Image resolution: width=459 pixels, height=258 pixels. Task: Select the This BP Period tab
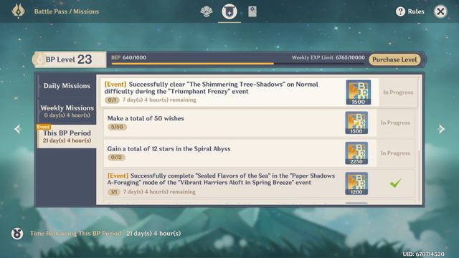click(67, 136)
